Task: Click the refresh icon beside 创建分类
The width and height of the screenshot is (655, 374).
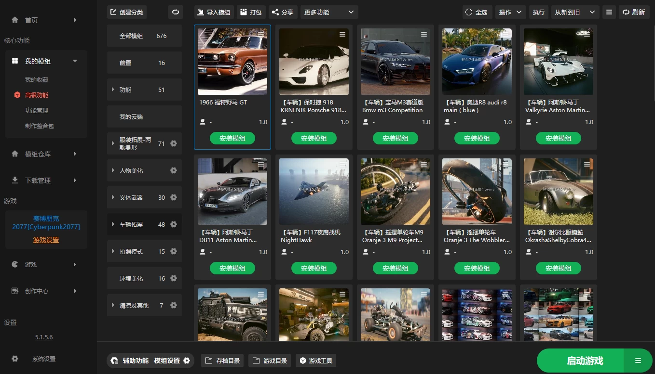Action: coord(176,12)
